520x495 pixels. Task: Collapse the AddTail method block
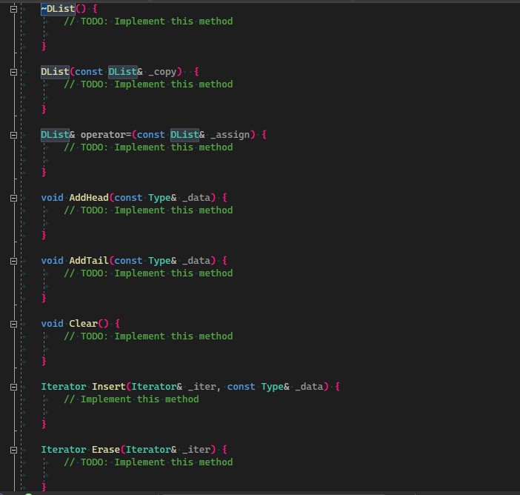pos(13,261)
